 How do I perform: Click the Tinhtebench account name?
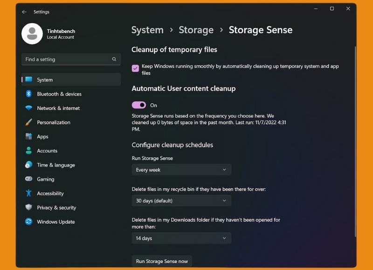click(x=61, y=31)
